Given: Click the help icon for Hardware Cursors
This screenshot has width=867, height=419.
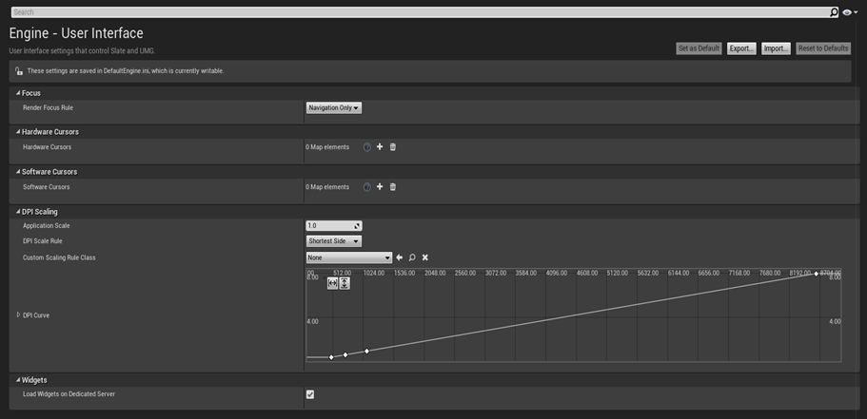Looking at the screenshot, I should tap(366, 147).
